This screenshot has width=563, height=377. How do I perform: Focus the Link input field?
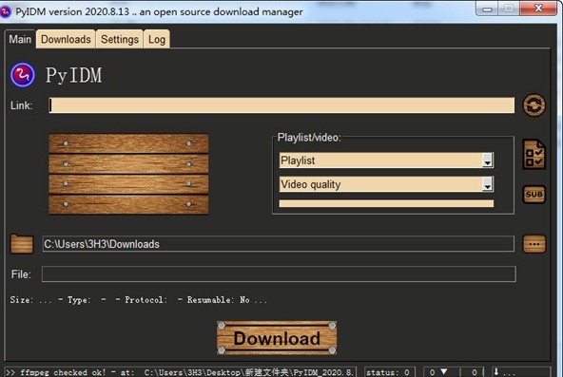281,105
